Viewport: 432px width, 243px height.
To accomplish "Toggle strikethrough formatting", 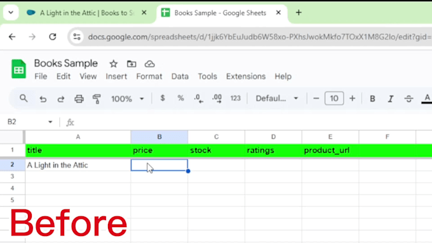I will click(408, 98).
